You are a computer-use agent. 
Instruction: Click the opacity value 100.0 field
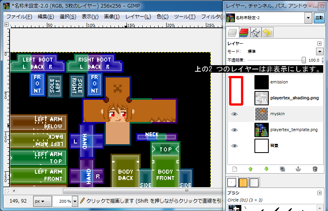tap(314, 60)
